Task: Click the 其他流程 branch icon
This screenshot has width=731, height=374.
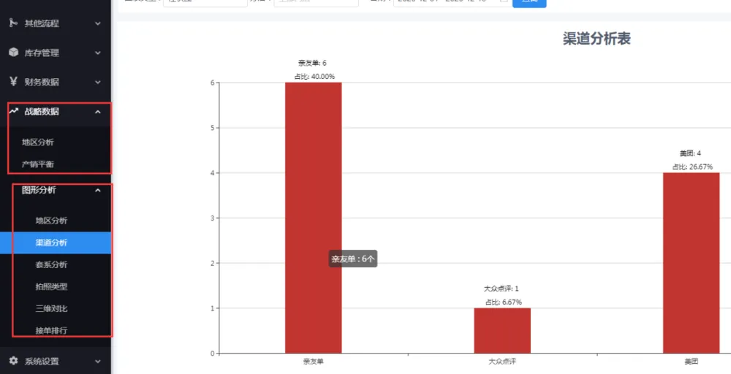Action: point(13,23)
